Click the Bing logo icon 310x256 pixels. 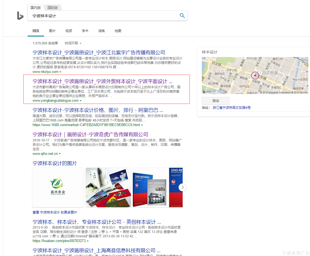(20, 16)
